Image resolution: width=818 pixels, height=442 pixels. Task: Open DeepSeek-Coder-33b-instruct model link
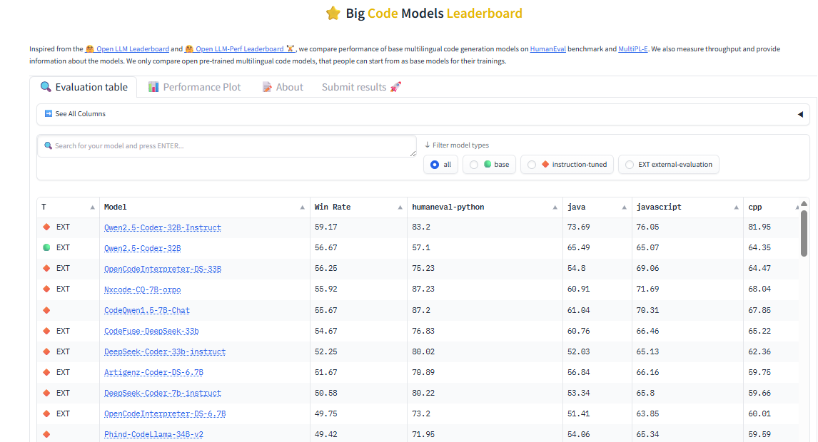tap(165, 352)
